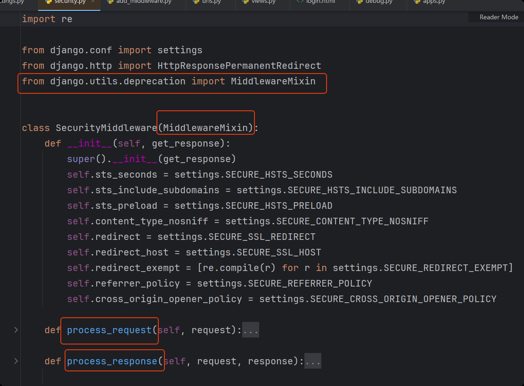
Task: Click django.conf in the import statement
Action: pos(81,50)
